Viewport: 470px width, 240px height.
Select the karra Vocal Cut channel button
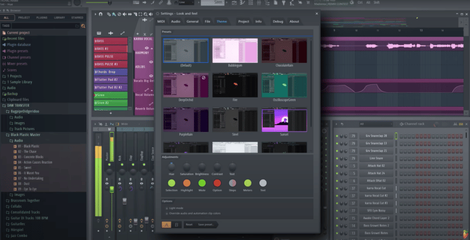click(x=376, y=188)
